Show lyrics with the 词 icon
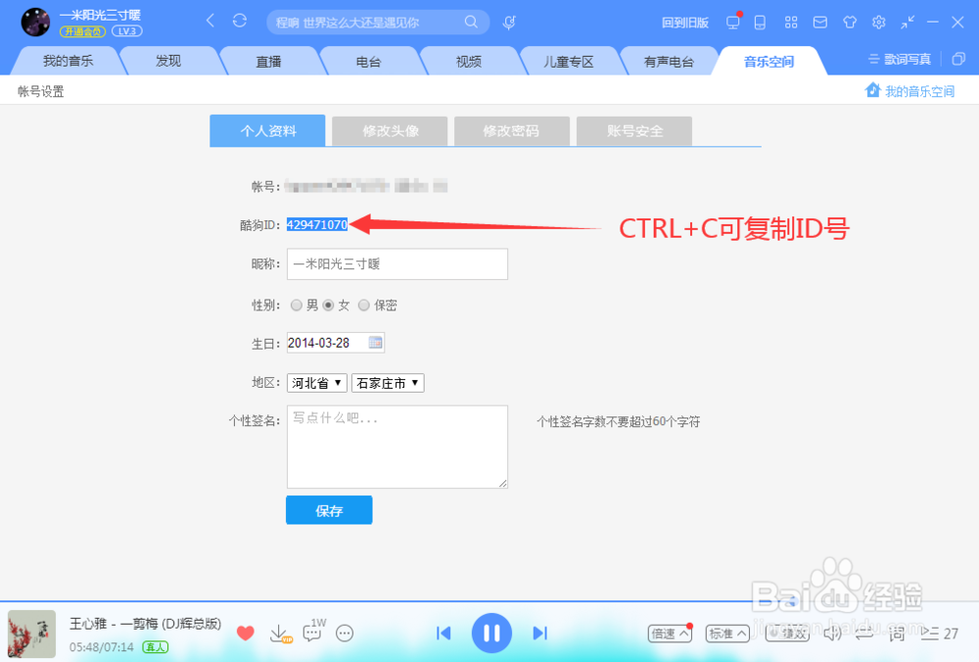Screen dimensions: 979x662 click(897, 634)
